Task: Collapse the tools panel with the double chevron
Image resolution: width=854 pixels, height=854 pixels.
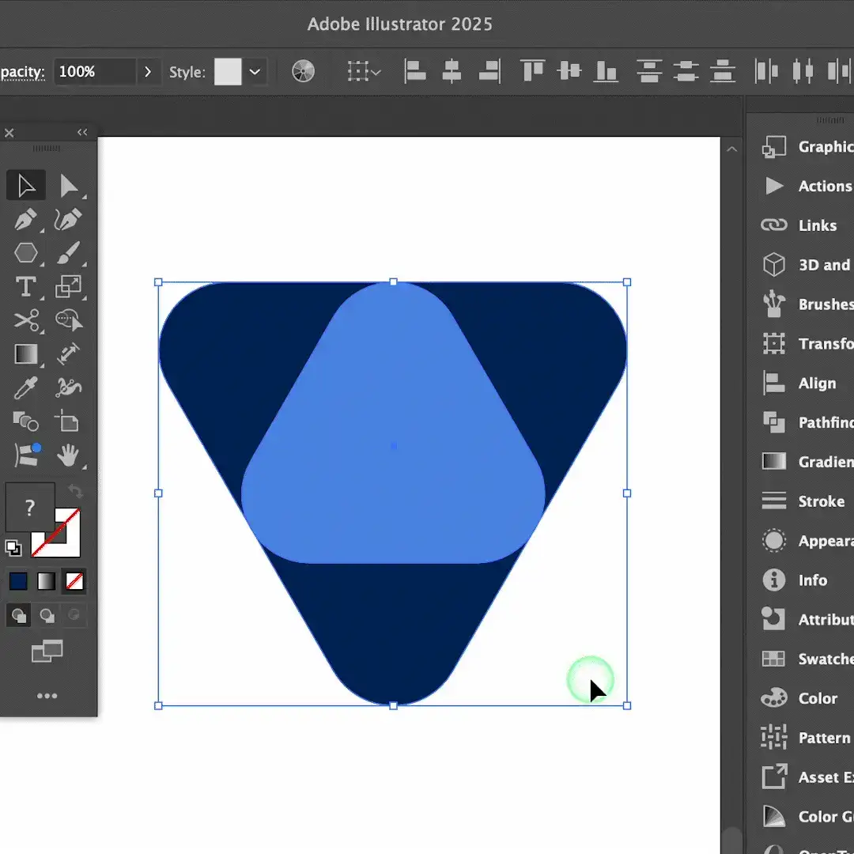Action: click(82, 132)
